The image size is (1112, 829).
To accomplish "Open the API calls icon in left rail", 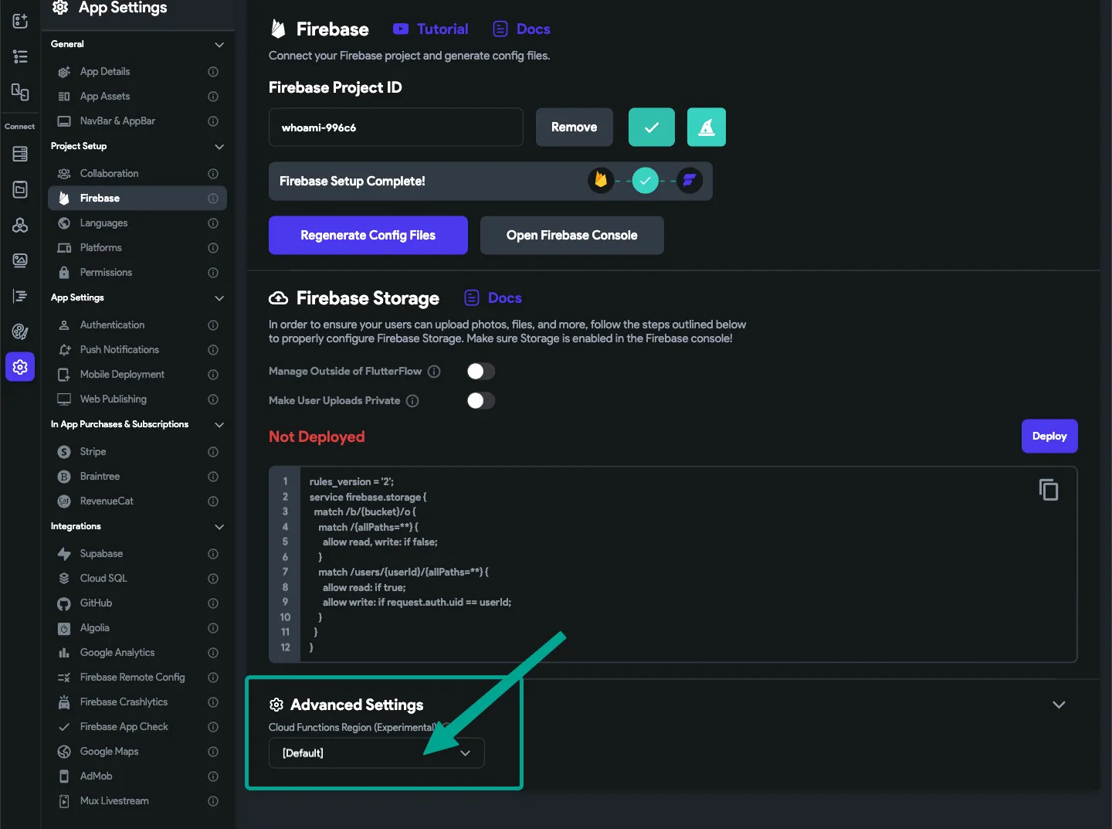I will point(20,225).
